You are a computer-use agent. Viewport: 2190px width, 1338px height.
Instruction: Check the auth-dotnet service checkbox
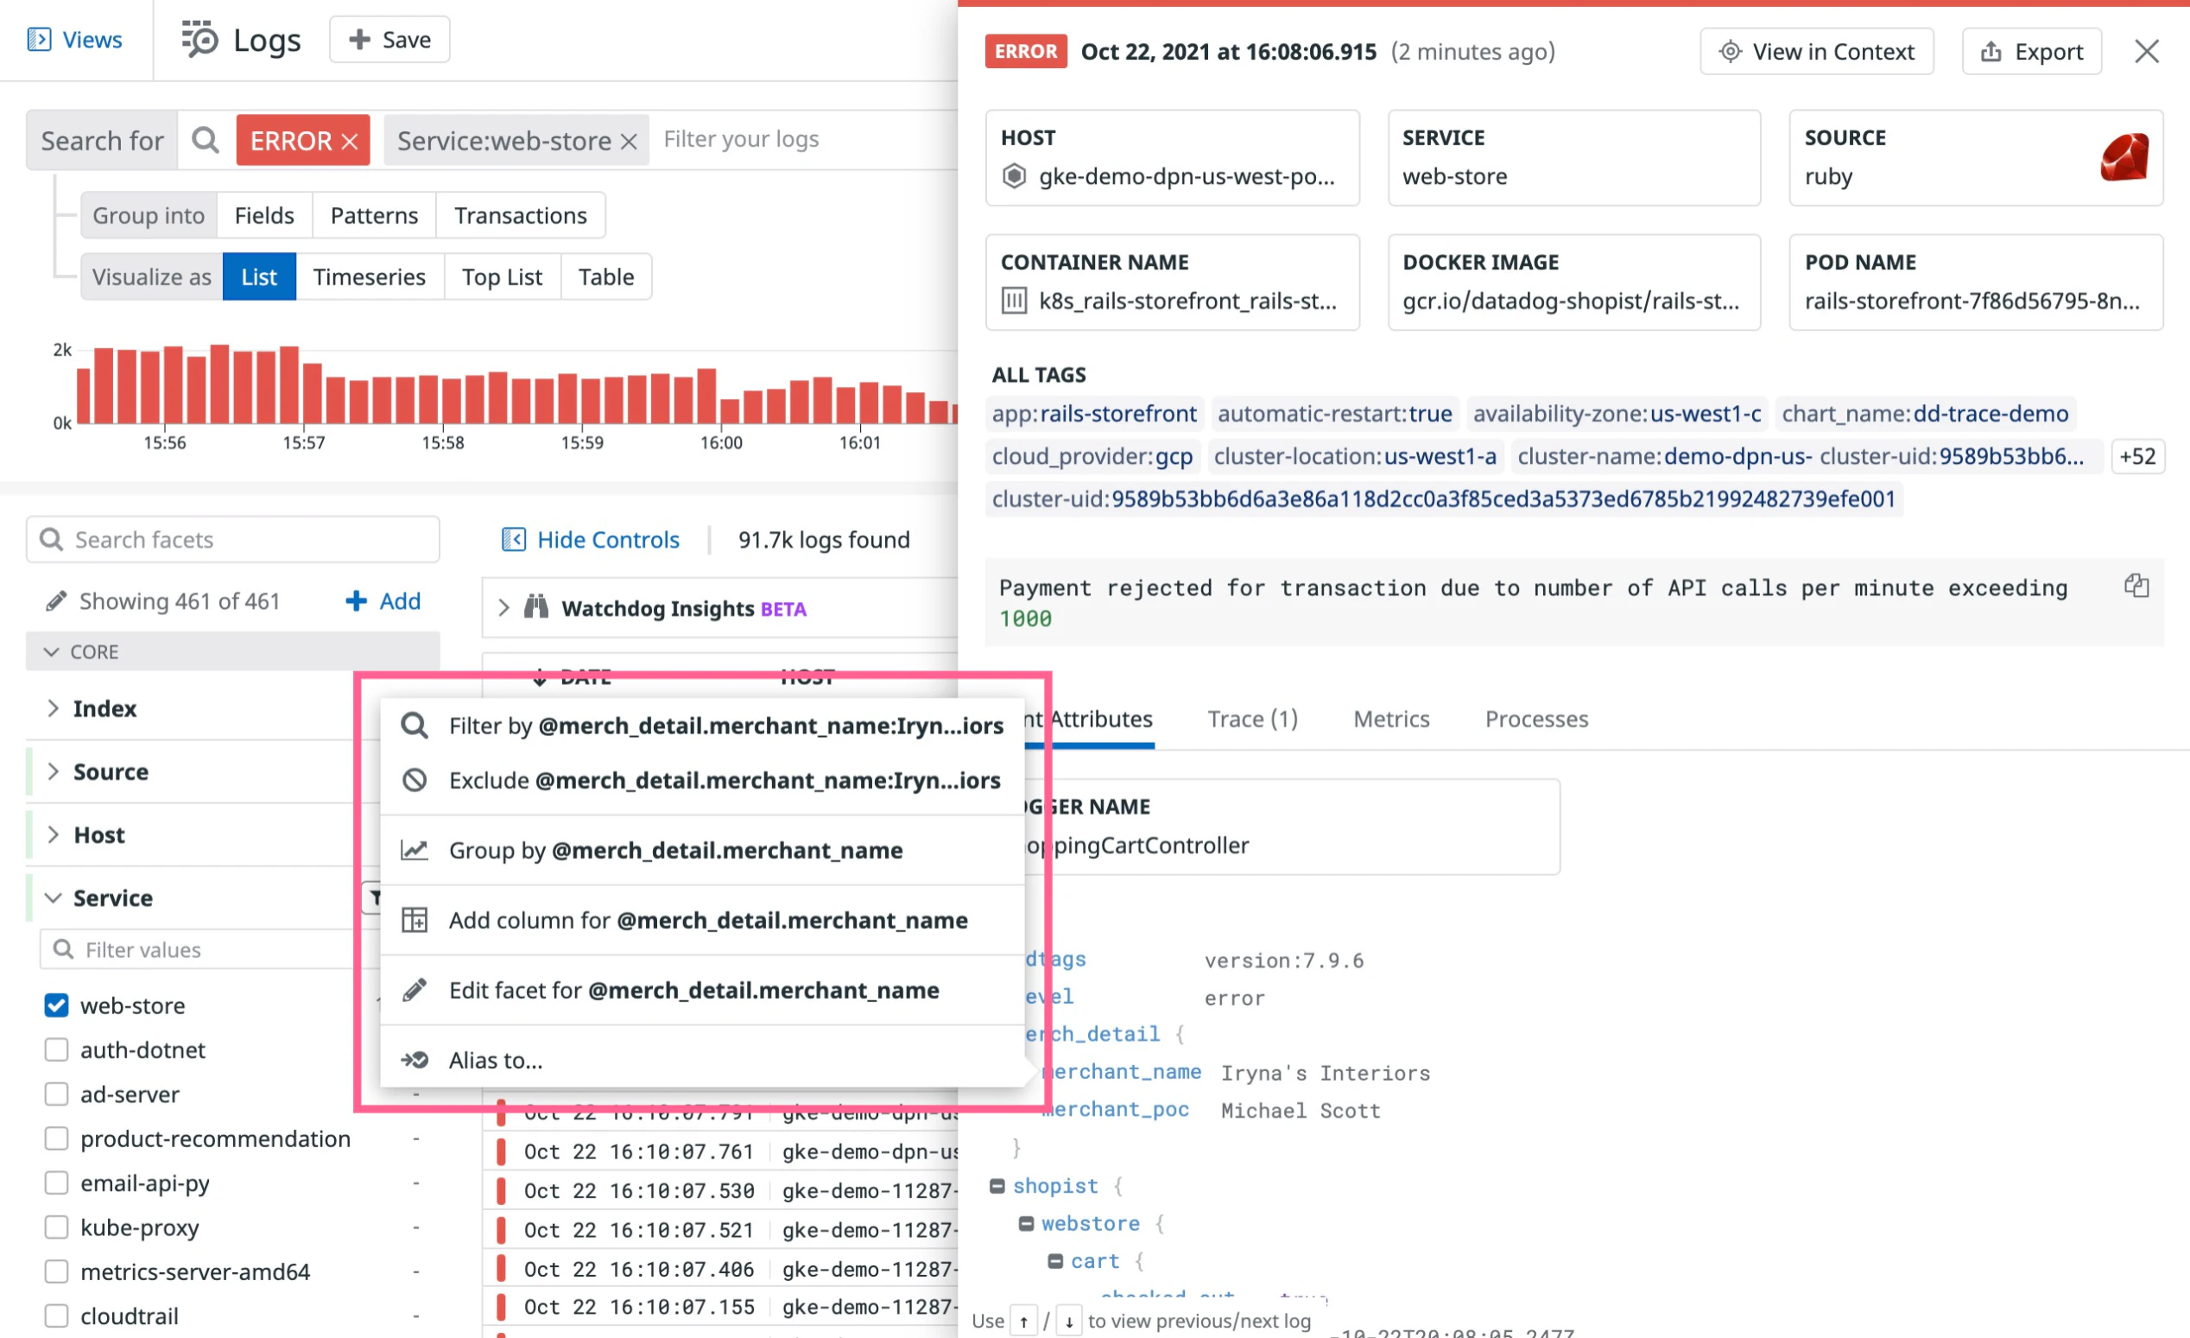57,1050
